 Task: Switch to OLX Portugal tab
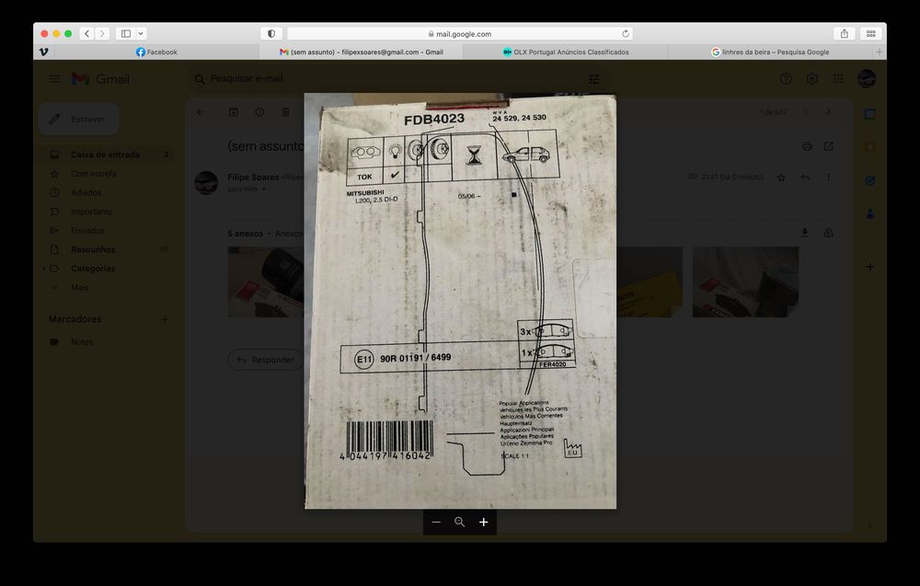tap(565, 52)
